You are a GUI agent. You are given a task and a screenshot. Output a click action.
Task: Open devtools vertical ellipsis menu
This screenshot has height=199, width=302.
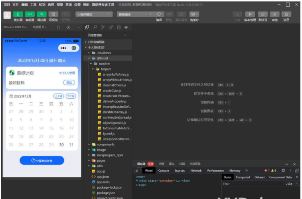point(290,171)
